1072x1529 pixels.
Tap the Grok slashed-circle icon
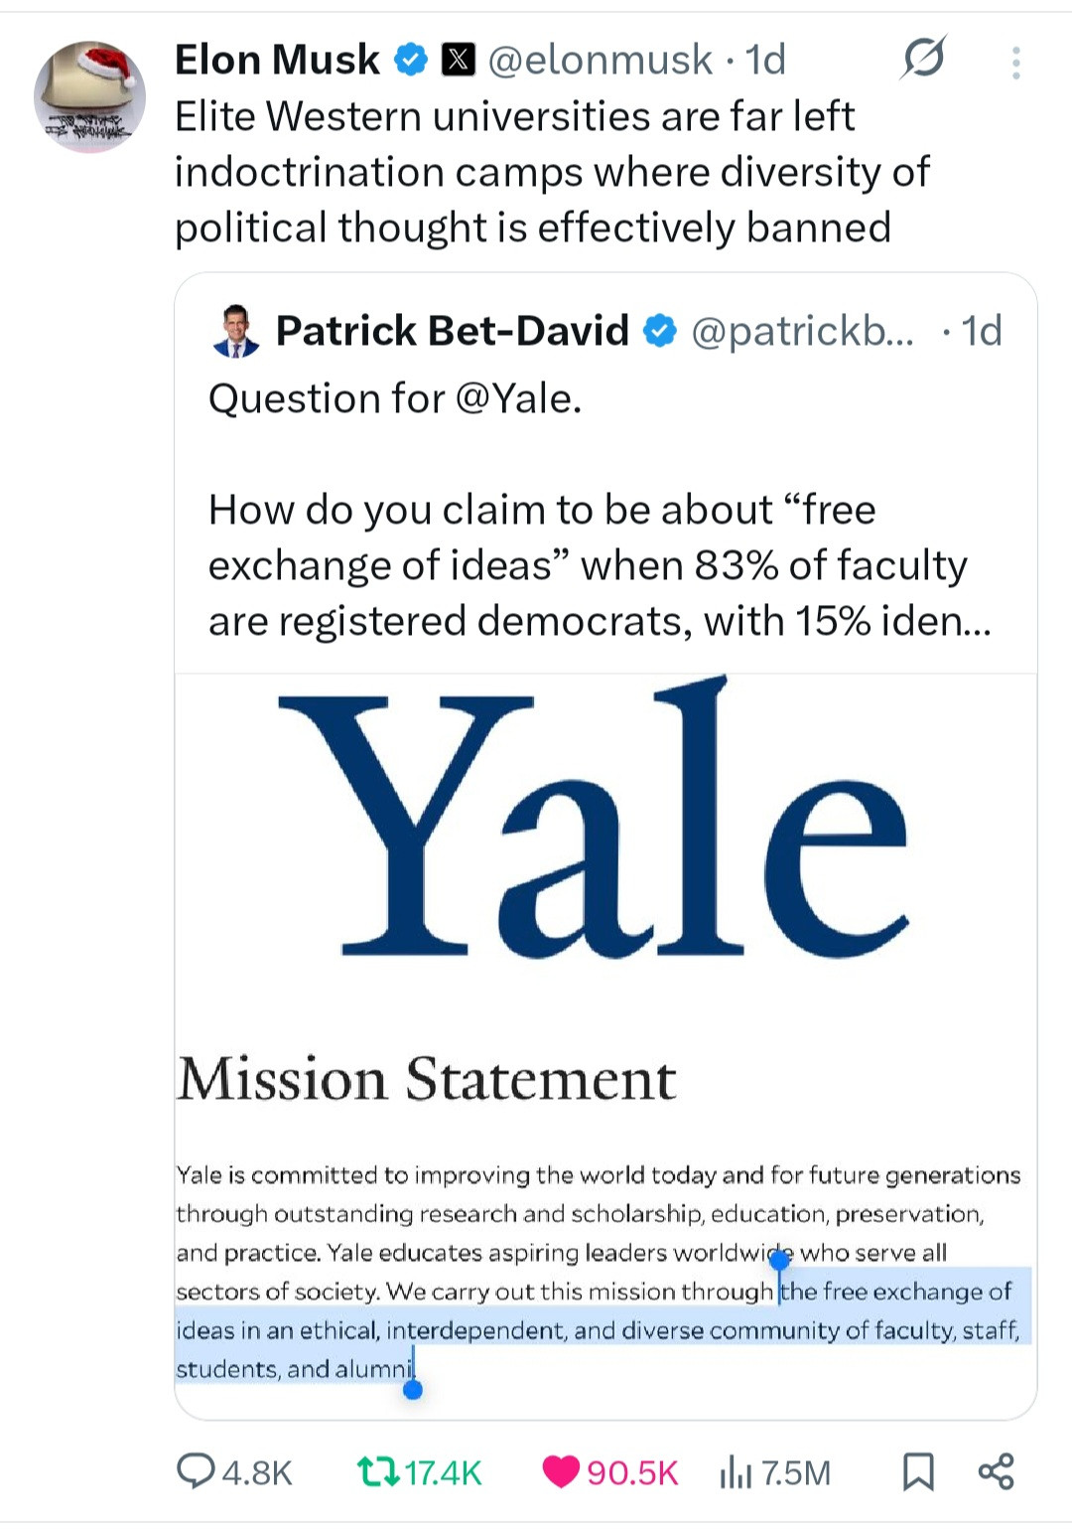tap(923, 59)
